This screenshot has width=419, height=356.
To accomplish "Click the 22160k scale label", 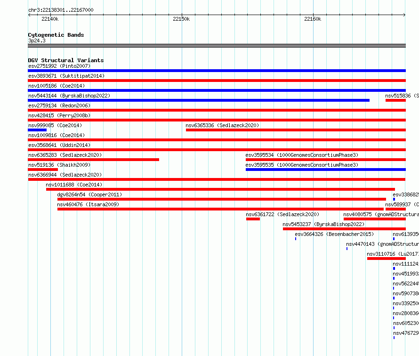I will click(x=313, y=19).
